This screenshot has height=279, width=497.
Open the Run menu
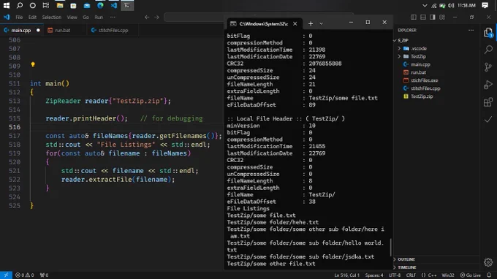(x=99, y=17)
